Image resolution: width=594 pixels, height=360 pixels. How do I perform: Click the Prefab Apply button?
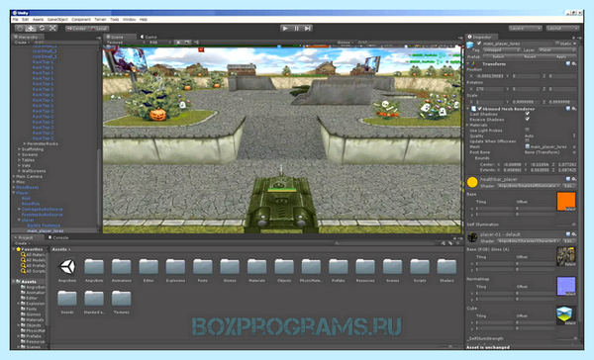[x=561, y=56]
